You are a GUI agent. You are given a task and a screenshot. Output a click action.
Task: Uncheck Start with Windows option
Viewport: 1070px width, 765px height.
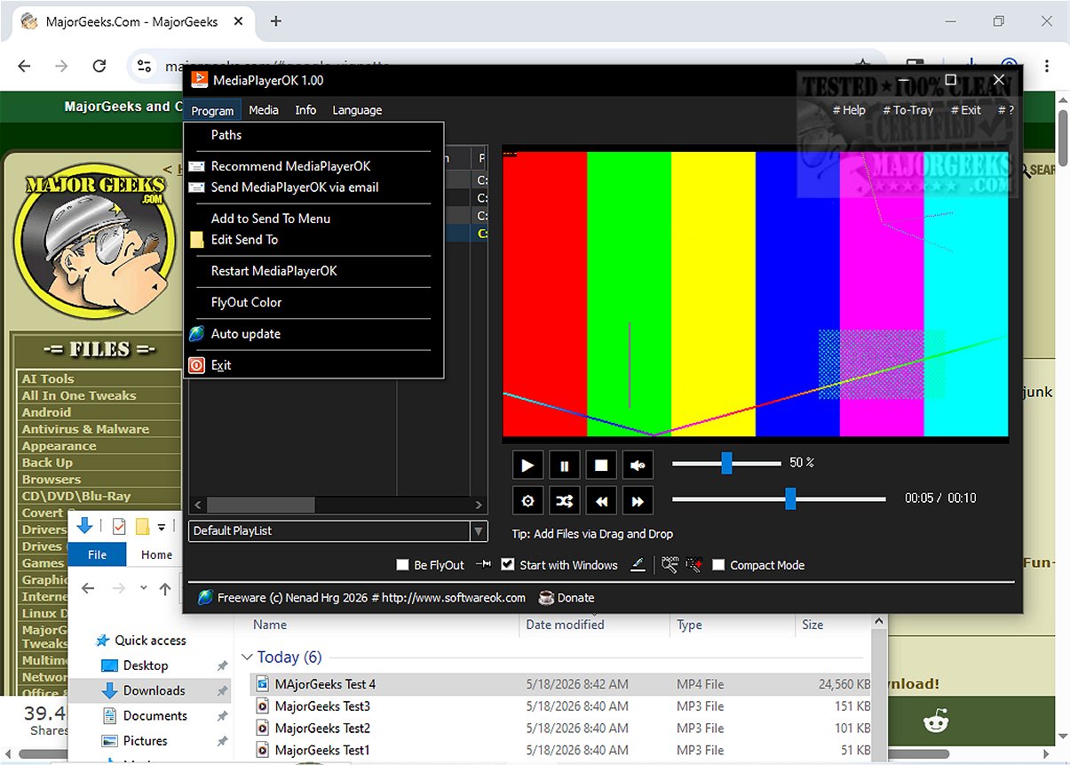(508, 564)
